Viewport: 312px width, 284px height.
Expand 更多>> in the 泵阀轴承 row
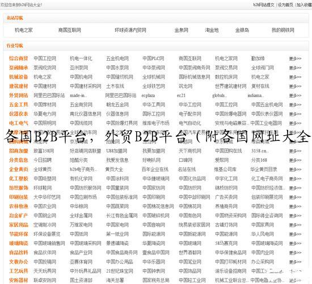(x=296, y=68)
